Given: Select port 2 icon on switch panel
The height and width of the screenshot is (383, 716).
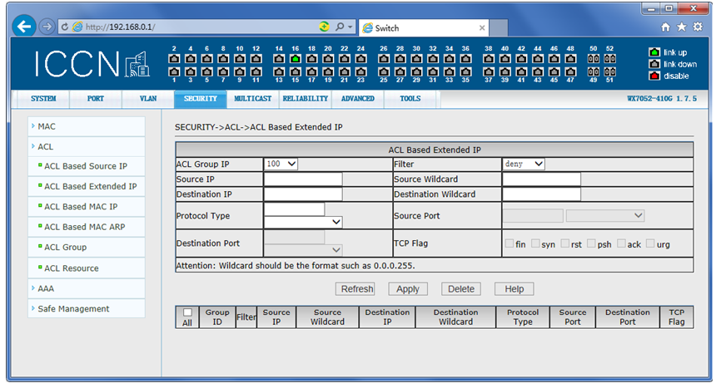Looking at the screenshot, I should pos(174,59).
